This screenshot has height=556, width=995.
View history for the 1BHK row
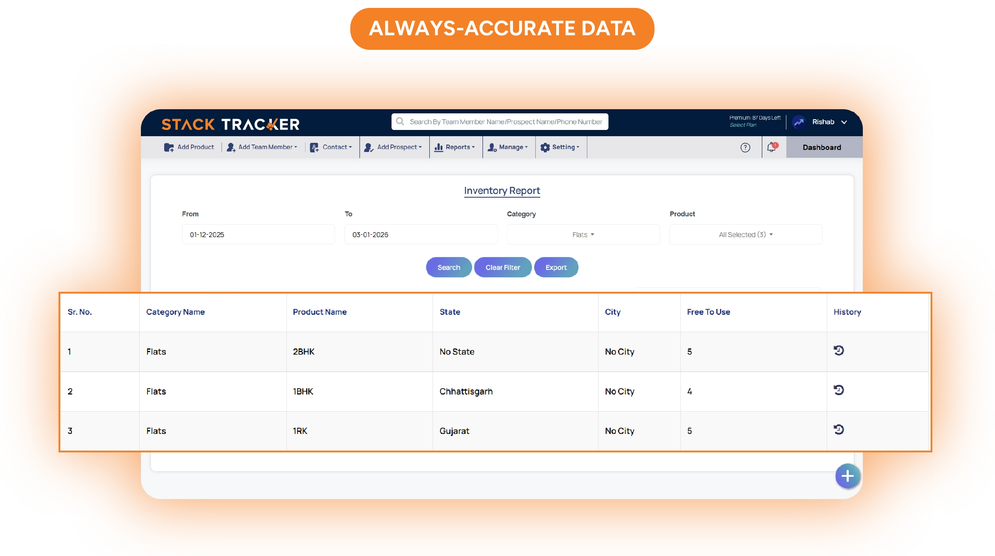click(839, 390)
